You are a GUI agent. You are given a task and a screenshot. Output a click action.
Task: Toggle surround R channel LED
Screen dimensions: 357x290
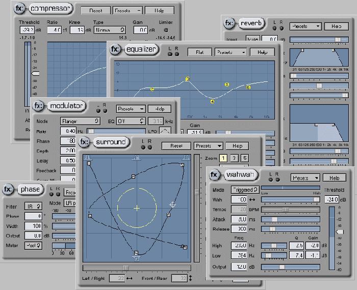150,147
